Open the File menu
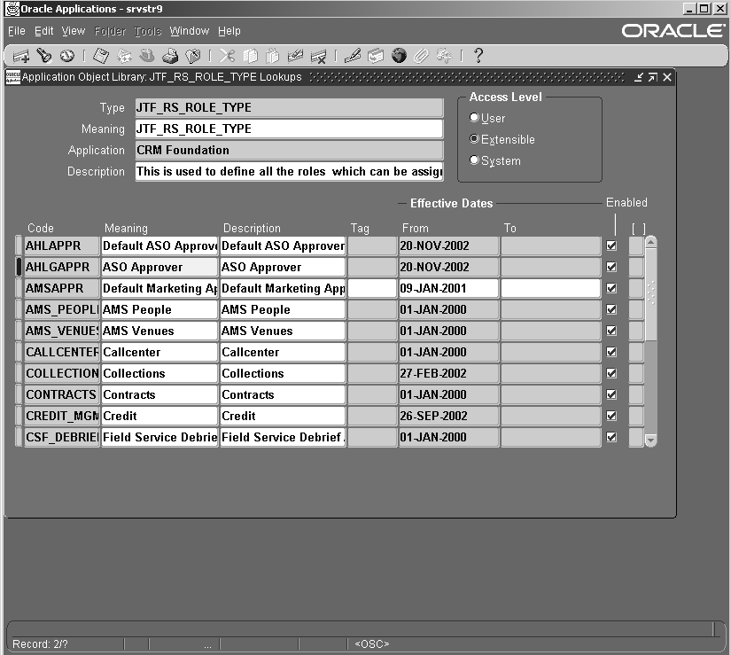 click(x=17, y=31)
